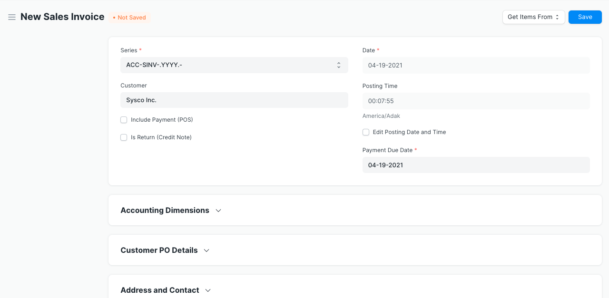Click the Date field showing 04-19-2021
Viewport: 609px width, 298px height.
476,65
